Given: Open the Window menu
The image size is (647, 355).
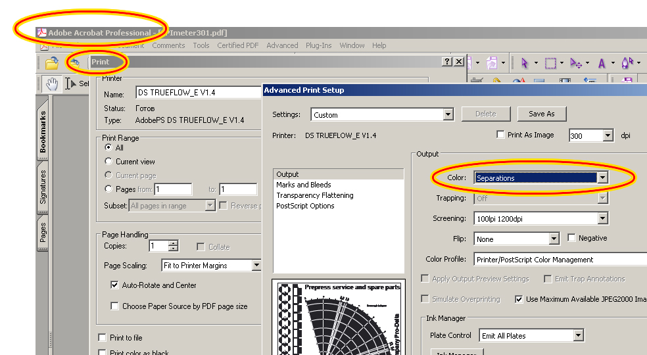Looking at the screenshot, I should click(x=352, y=45).
